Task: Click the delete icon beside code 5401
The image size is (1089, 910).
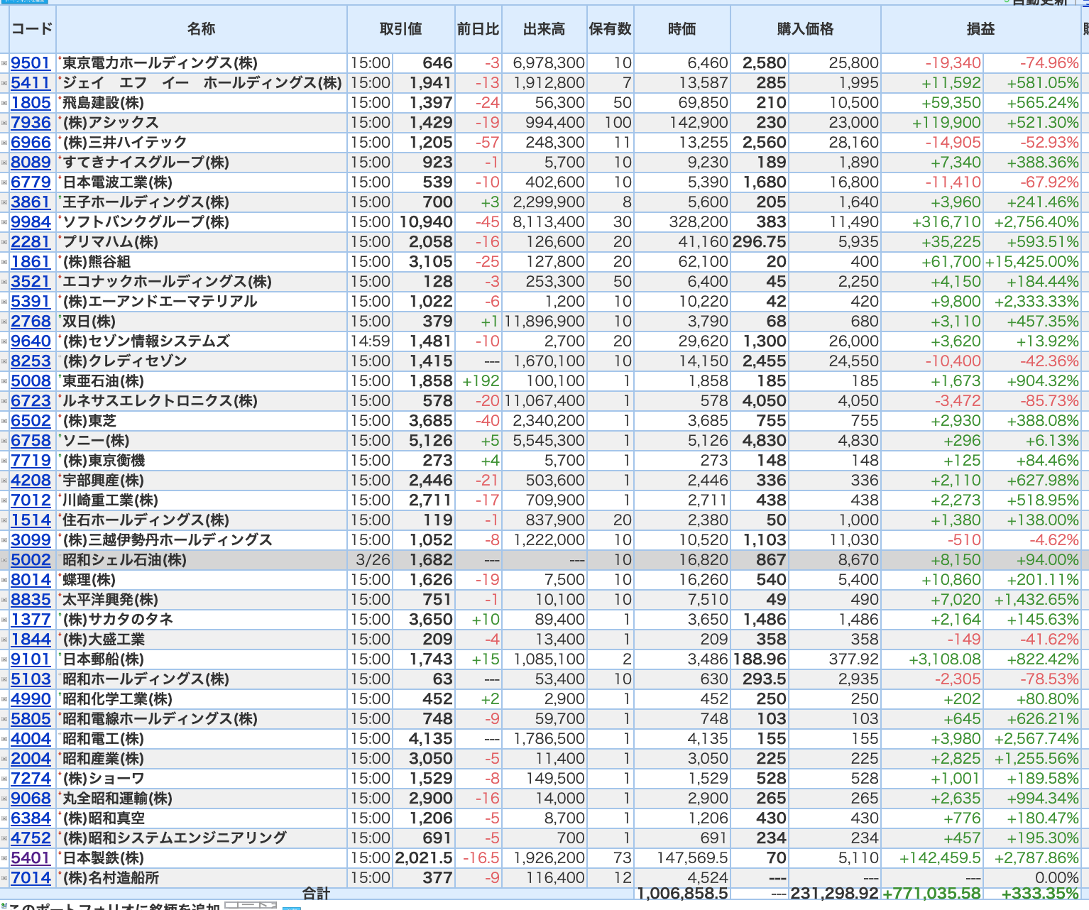Action: point(4,859)
